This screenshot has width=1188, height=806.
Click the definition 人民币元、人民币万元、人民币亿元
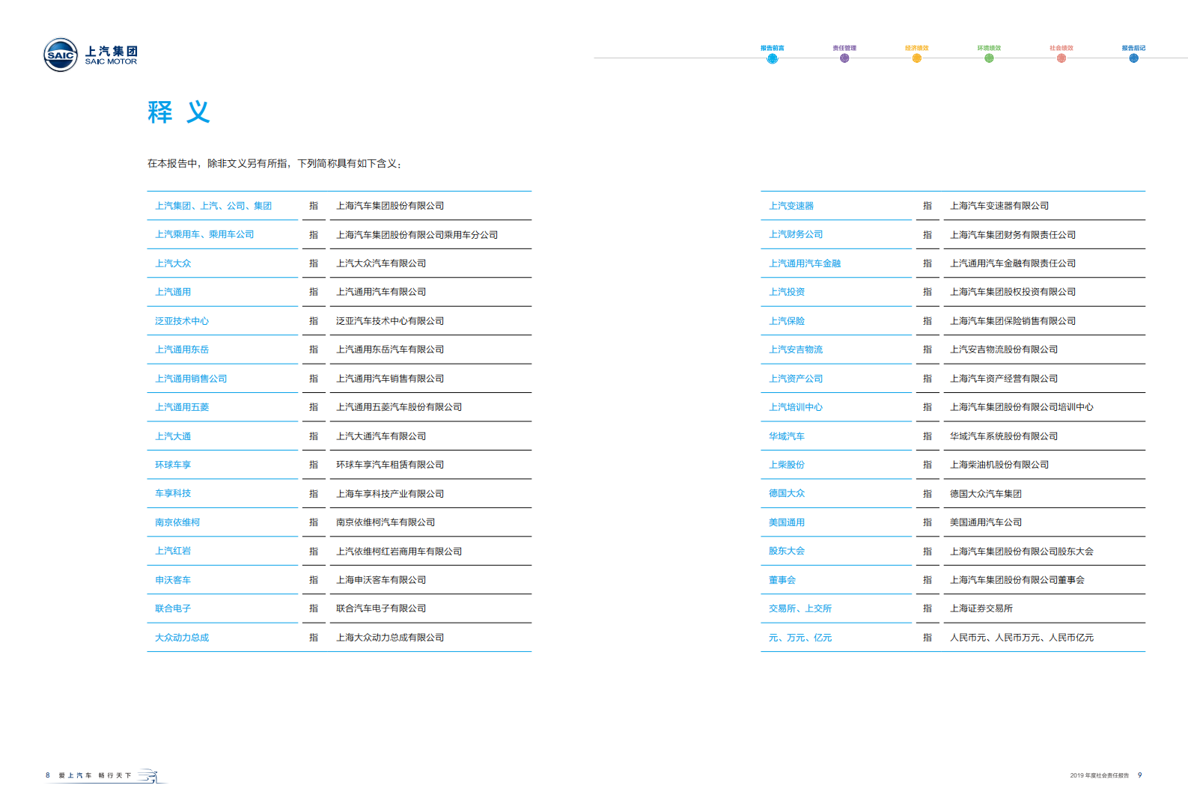point(1022,638)
